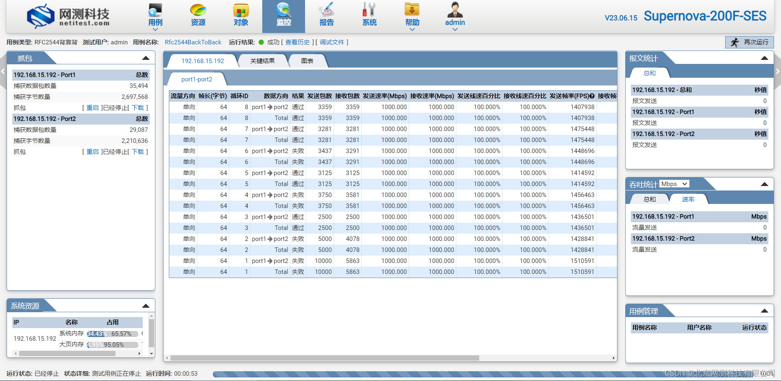Screen dimensions: 781x381
Task: Select the 速率 tab in 吞吐统计
Action: (688, 199)
